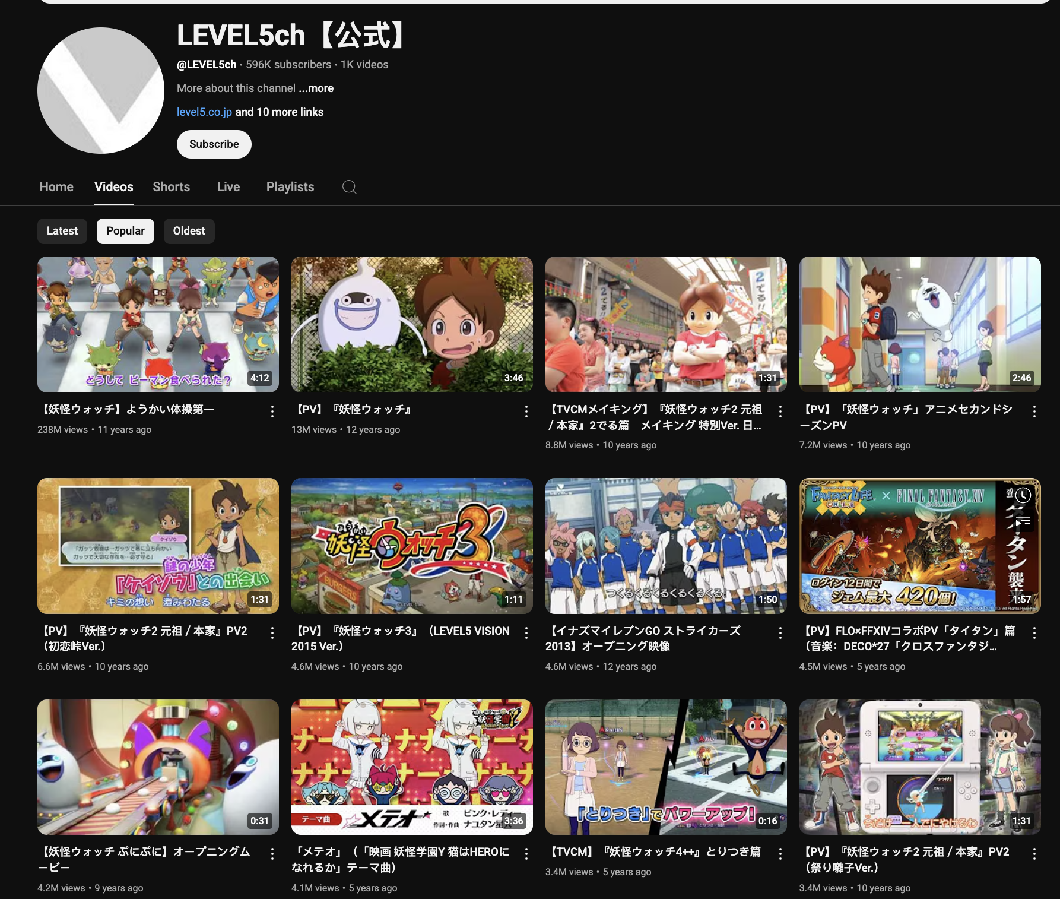Expand channel description with ...more
The height and width of the screenshot is (899, 1060).
[x=316, y=88]
